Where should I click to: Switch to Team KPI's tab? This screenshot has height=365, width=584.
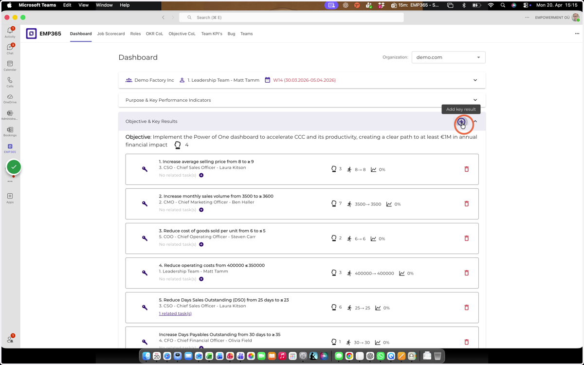click(x=212, y=34)
